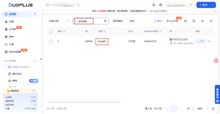This screenshot has width=220, height=114.
Task: Tick the select-all checkbox in table header
Action: click(51, 31)
